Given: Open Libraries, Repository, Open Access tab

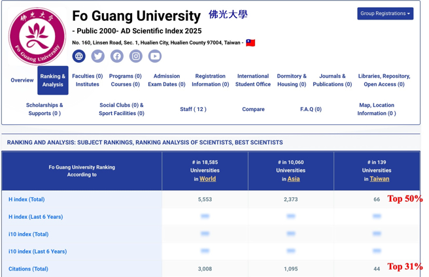Looking at the screenshot, I should coord(384,80).
